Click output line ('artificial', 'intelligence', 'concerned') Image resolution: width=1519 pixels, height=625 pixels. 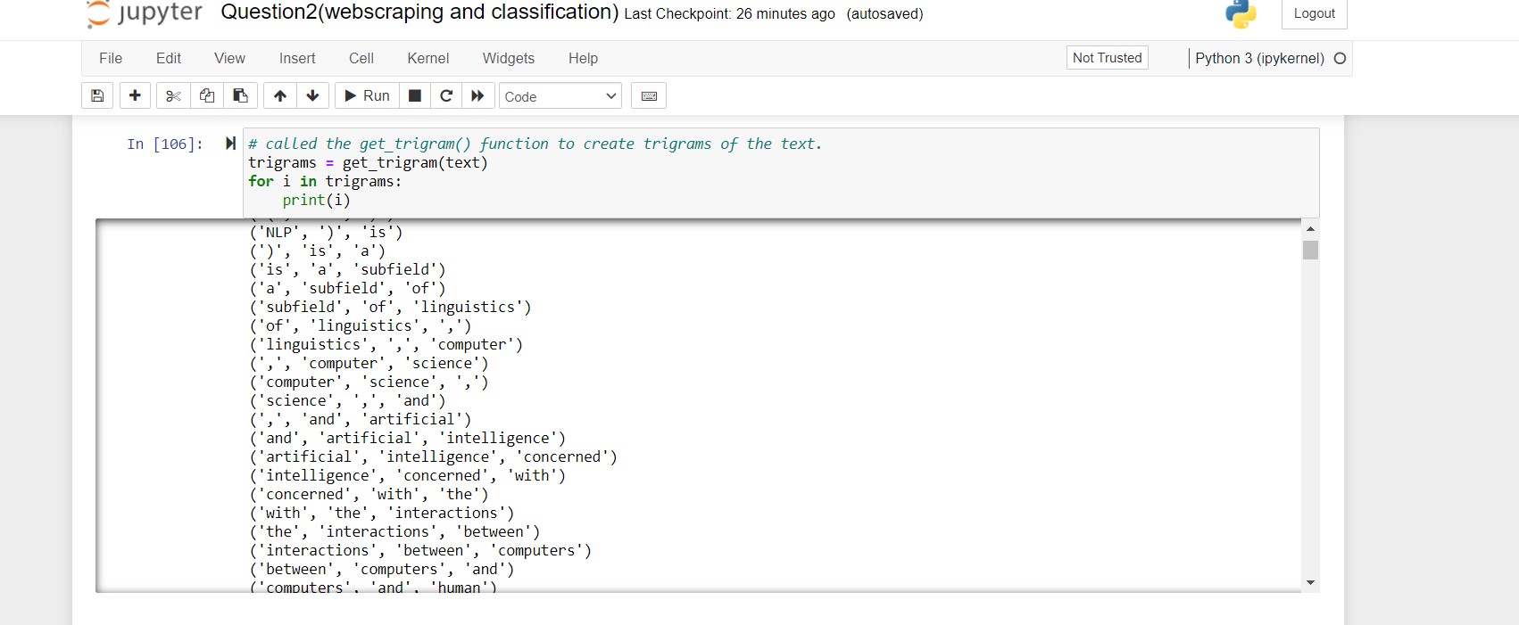[433, 456]
